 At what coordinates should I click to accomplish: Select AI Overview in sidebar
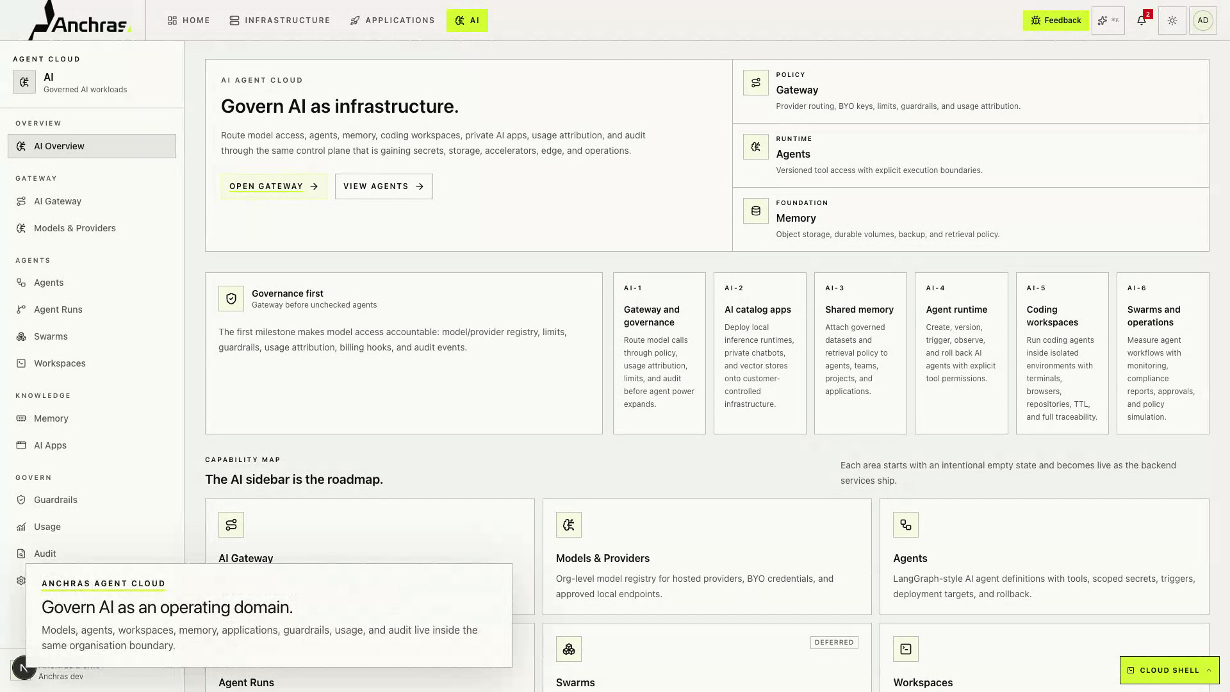click(92, 146)
